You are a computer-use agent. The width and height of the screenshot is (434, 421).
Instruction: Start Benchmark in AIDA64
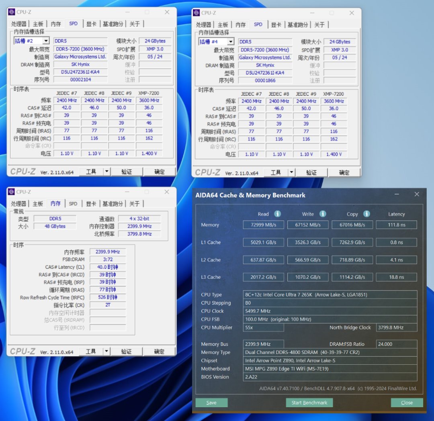tap(309, 403)
